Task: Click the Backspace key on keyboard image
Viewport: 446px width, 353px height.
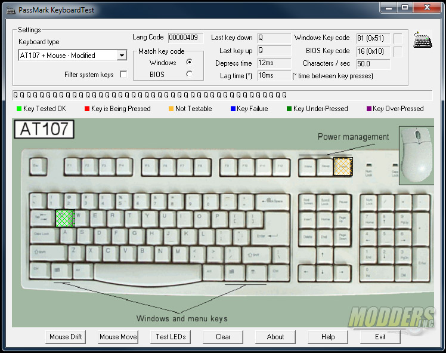Action: pos(272,202)
